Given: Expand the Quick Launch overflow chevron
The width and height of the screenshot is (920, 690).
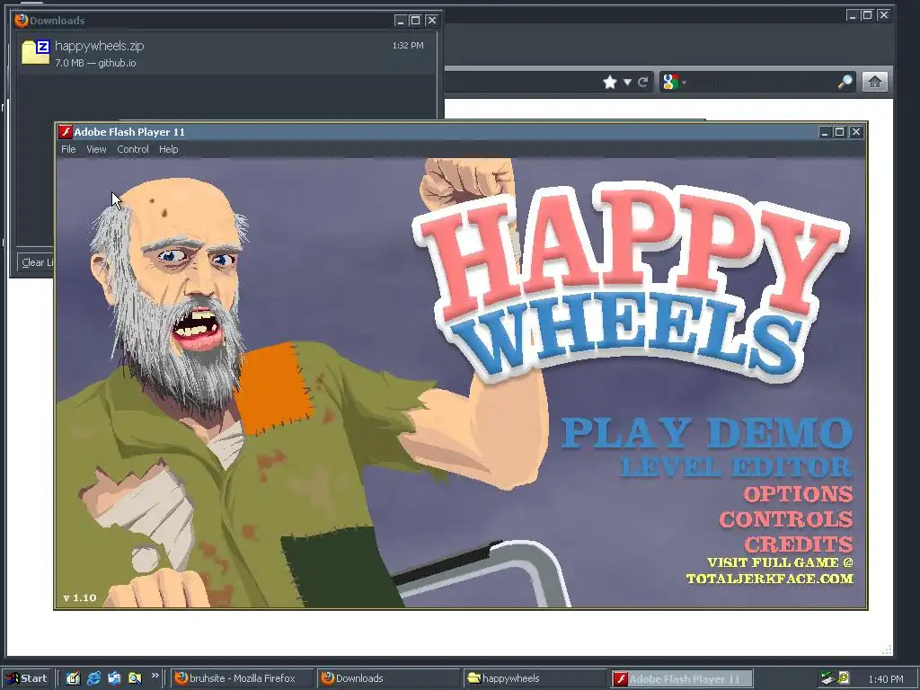Looking at the screenshot, I should [x=155, y=676].
